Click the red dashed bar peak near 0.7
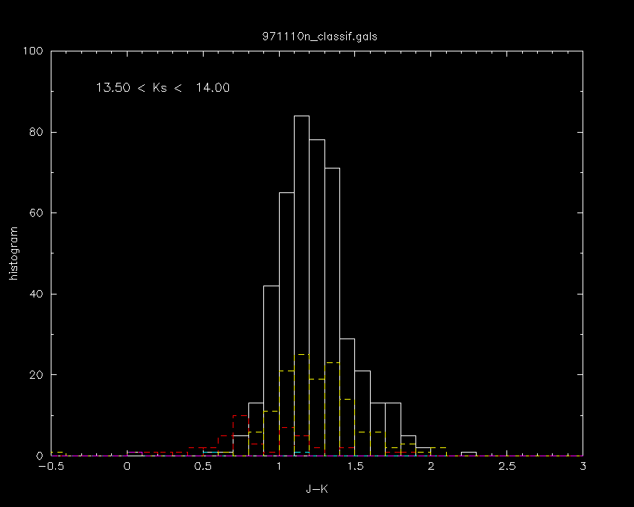This screenshot has height=507, width=634. [241, 415]
